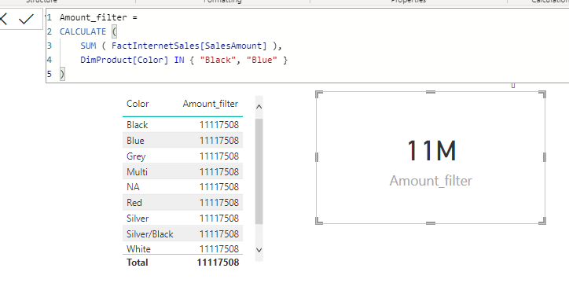Sort table by the Amount_filter column header
This screenshot has height=305, width=569.
tap(211, 104)
